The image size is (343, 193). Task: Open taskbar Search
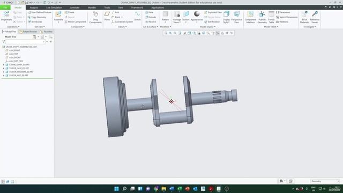pos(124,189)
